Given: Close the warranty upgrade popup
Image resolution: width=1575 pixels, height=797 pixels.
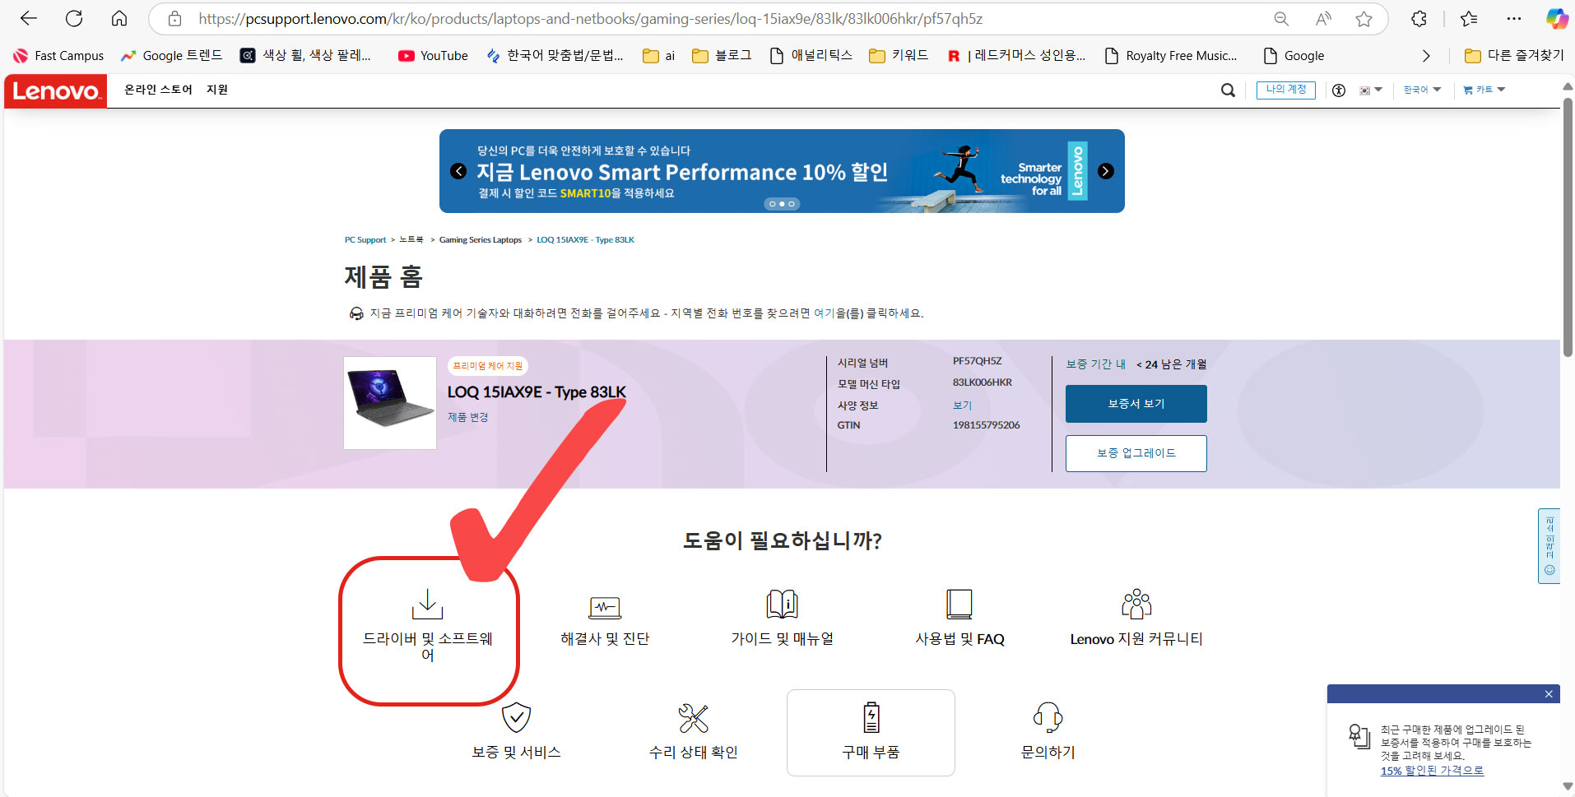Looking at the screenshot, I should pos(1549,694).
